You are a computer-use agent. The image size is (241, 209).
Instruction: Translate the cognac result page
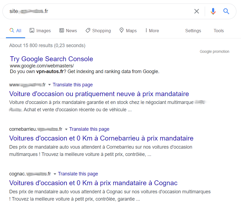pos(78,174)
